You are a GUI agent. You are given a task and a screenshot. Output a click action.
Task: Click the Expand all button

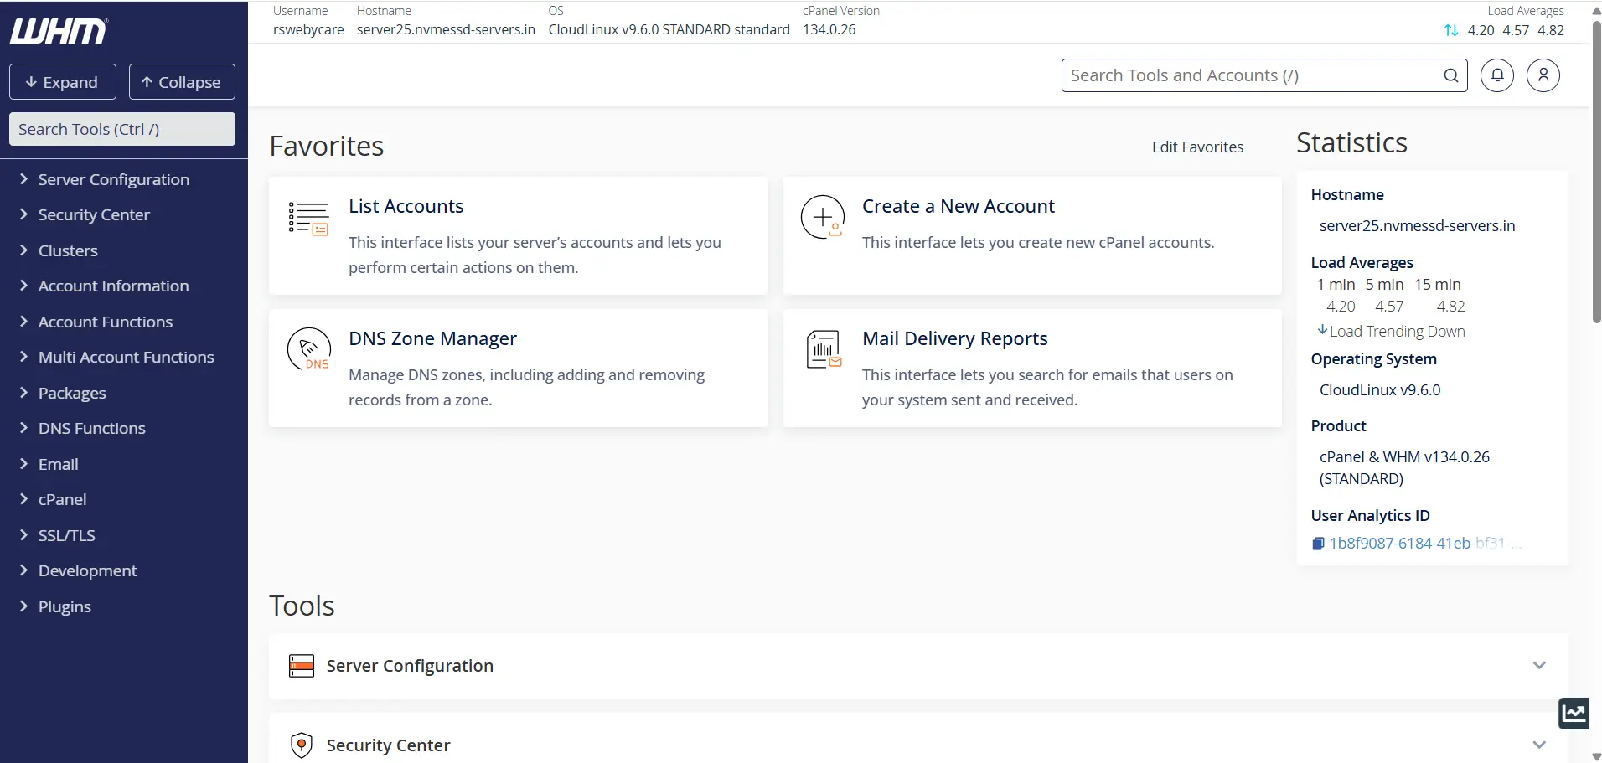63,82
